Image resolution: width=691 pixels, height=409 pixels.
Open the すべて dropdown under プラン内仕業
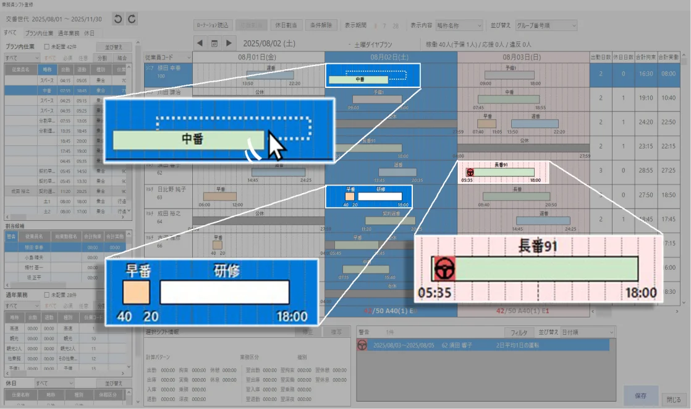[22, 58]
